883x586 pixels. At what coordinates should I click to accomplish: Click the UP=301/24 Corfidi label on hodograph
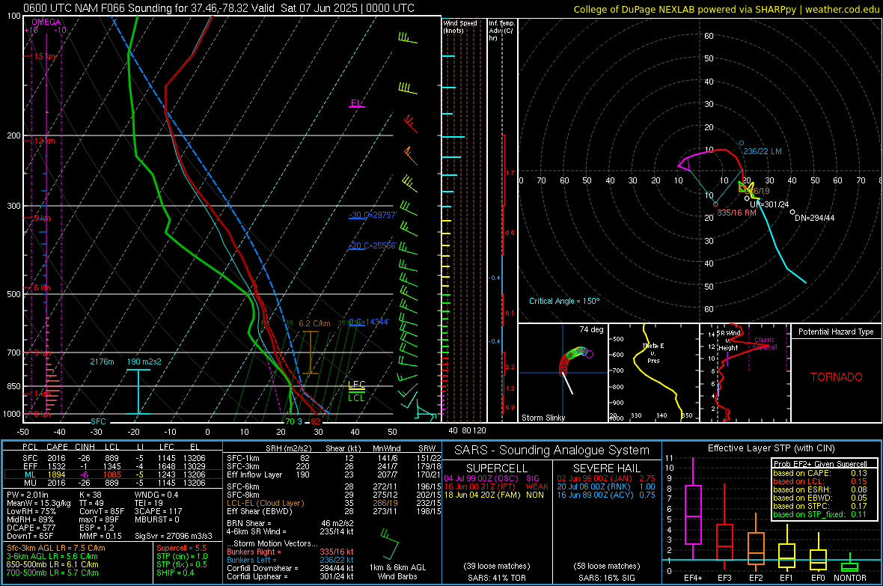click(x=769, y=204)
